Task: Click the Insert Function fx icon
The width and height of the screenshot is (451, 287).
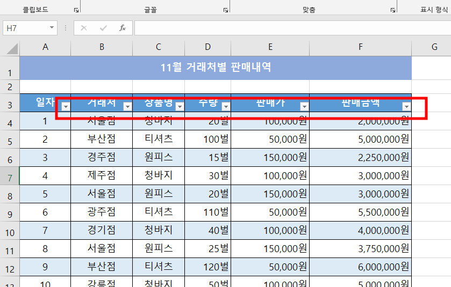Action: coord(122,28)
